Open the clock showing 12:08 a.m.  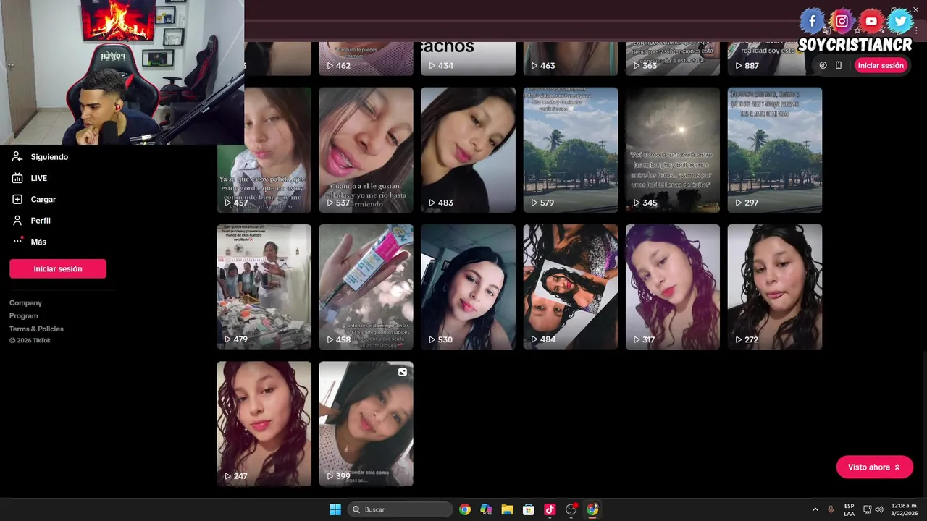(x=904, y=509)
